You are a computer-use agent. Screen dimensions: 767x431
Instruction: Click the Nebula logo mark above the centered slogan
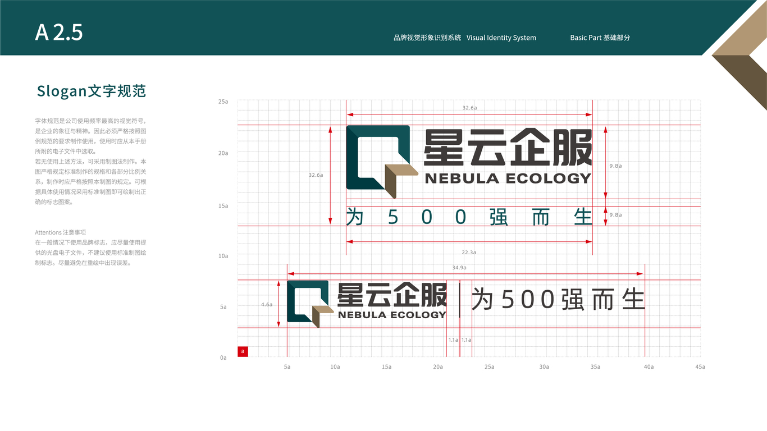[382, 162]
